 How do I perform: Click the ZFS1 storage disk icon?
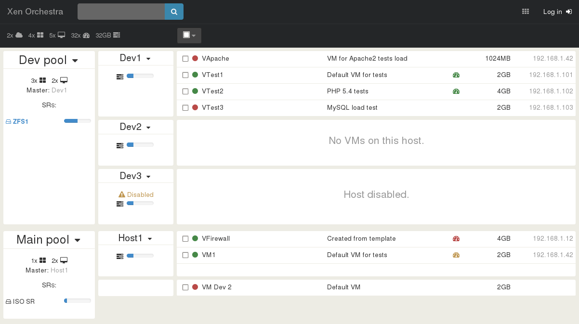click(x=8, y=122)
